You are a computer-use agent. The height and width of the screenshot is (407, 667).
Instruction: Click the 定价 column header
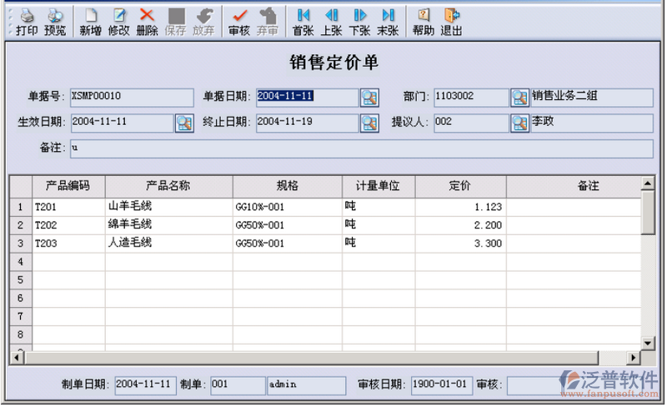coord(460,185)
